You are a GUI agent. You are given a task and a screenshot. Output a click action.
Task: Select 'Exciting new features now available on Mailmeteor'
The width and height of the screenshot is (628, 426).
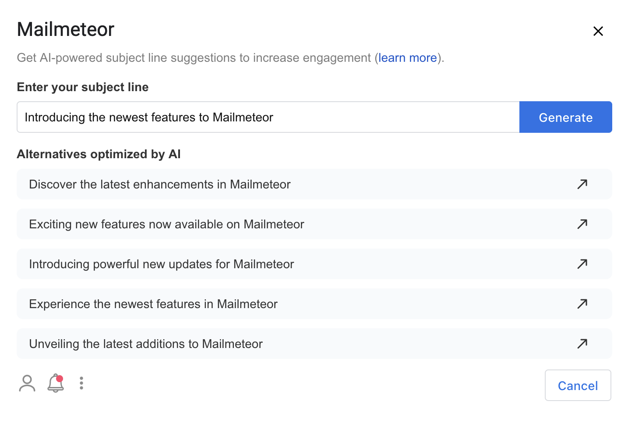(314, 224)
